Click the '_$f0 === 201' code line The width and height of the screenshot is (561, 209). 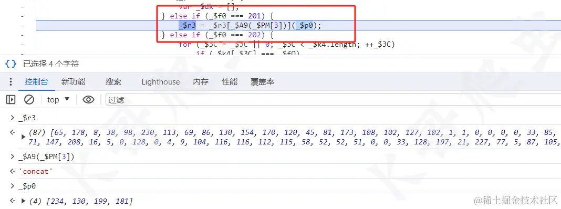pos(217,16)
